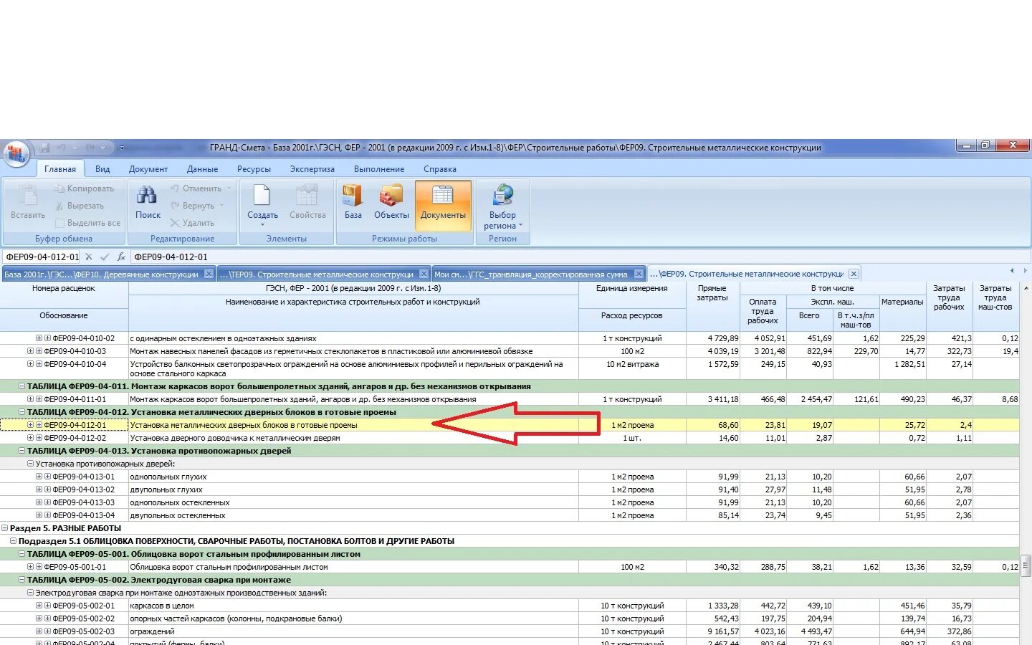Open the dropdown arrow next to Отменить

tap(229, 188)
